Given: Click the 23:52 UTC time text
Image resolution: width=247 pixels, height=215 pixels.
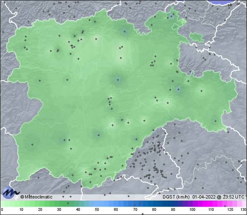Looking at the screenshot, I should (233, 197).
